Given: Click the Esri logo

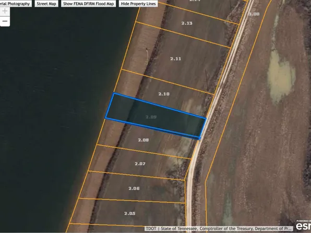Looking at the screenshot, I should pos(303,226).
